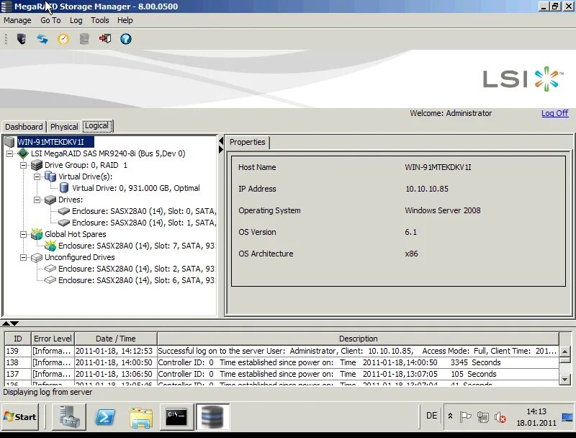Select the Properties tab
The image size is (576, 438).
tap(247, 142)
